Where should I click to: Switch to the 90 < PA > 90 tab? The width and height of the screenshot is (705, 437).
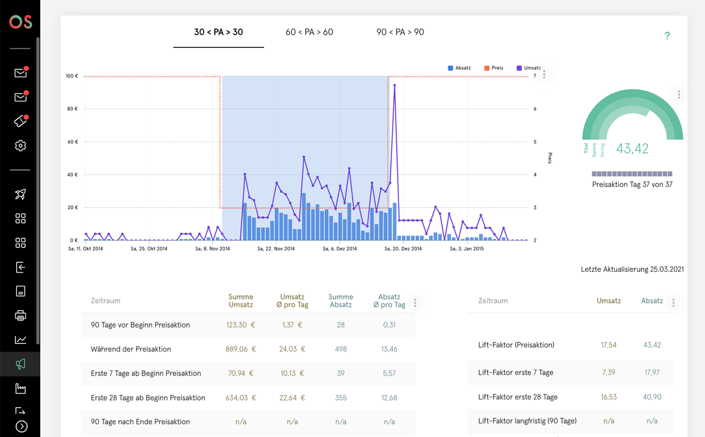(400, 32)
